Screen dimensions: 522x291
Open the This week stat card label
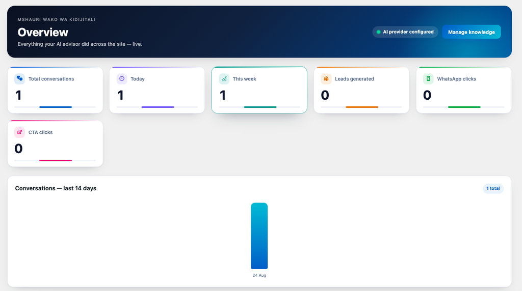click(244, 79)
